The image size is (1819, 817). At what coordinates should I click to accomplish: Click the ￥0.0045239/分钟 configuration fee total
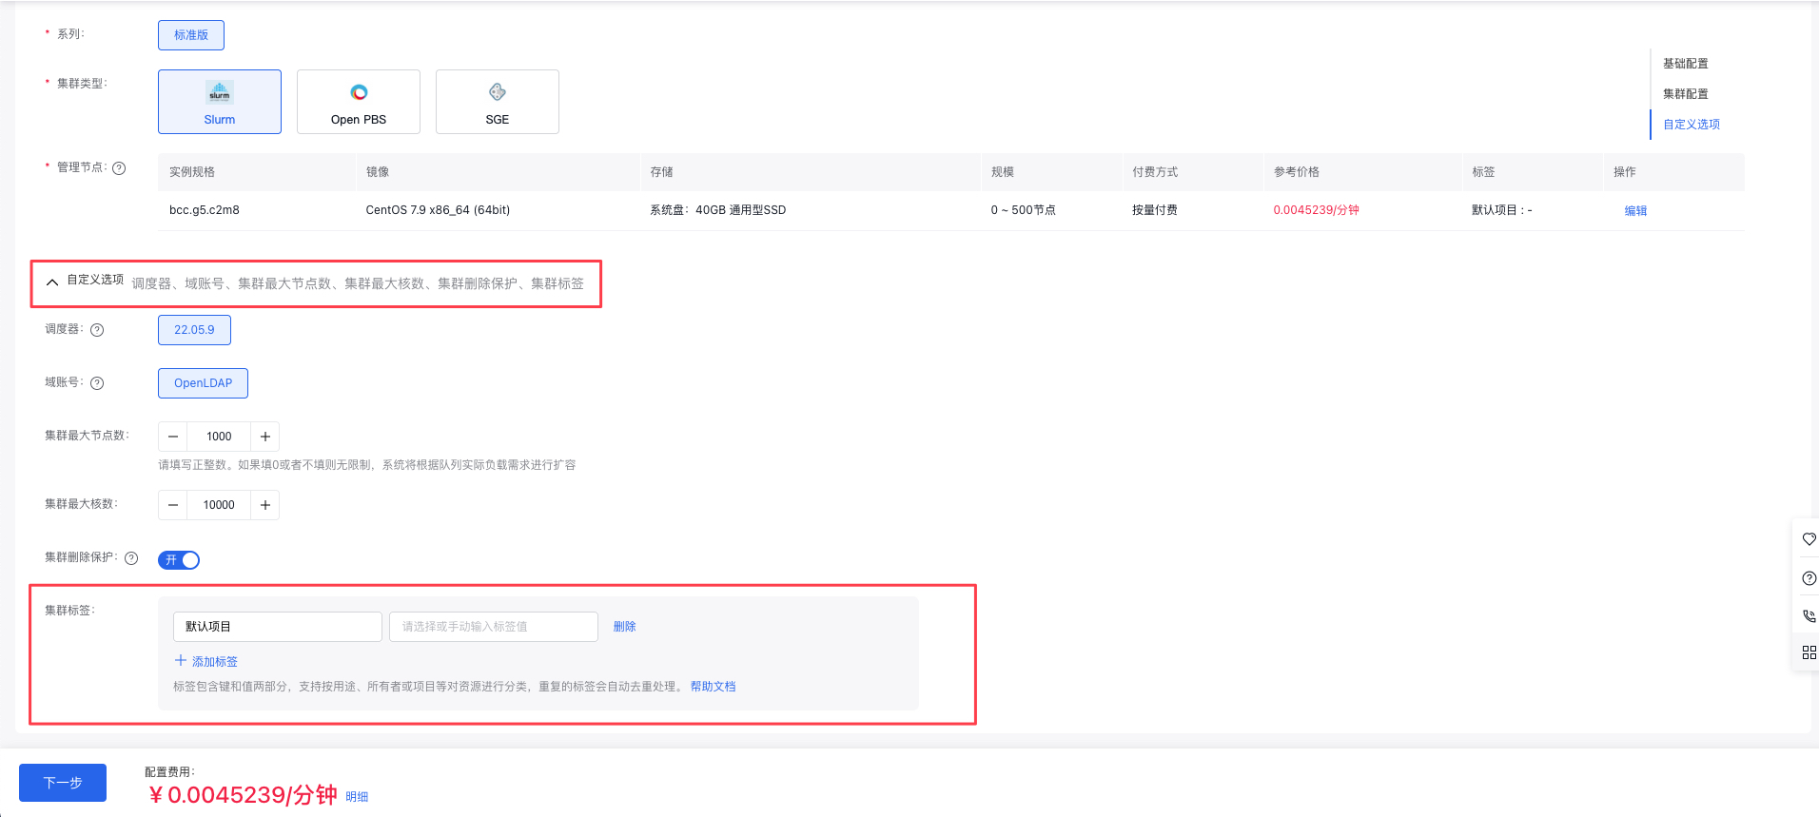point(243,795)
